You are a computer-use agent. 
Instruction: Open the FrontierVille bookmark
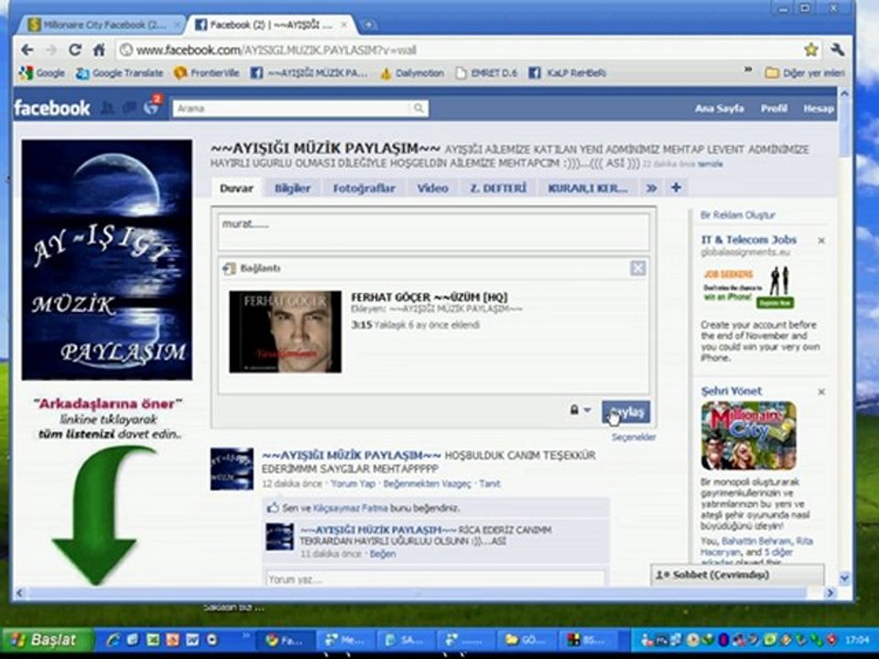(206, 73)
